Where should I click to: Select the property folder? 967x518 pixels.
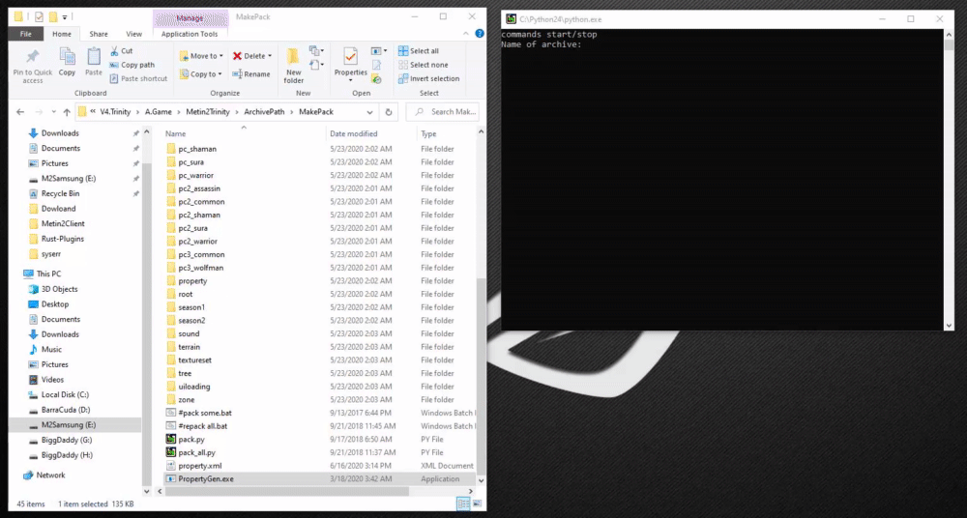tap(192, 280)
